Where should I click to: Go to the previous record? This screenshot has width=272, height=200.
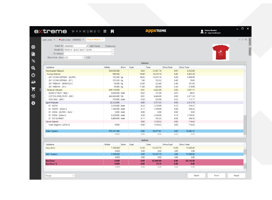(x=77, y=31)
